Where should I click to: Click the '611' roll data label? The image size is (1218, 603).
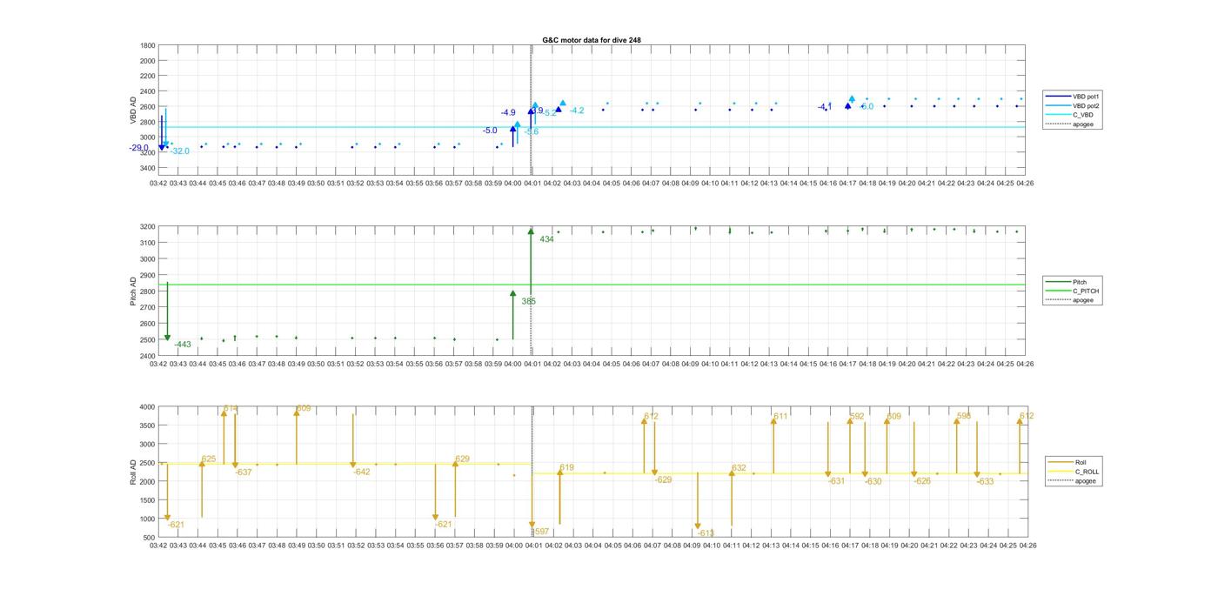tap(780, 417)
